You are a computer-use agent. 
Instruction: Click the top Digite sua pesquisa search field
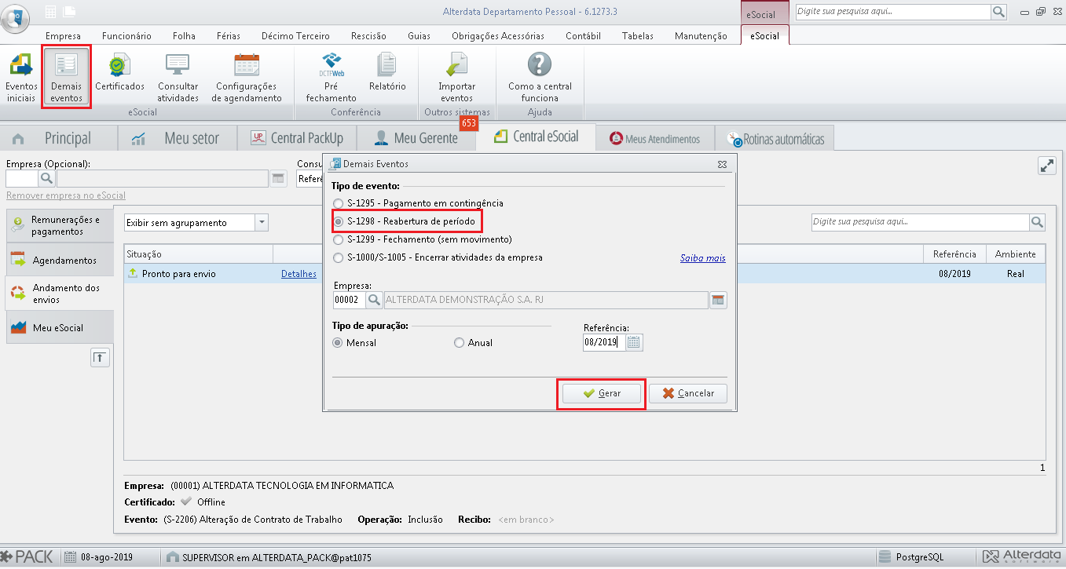click(893, 12)
